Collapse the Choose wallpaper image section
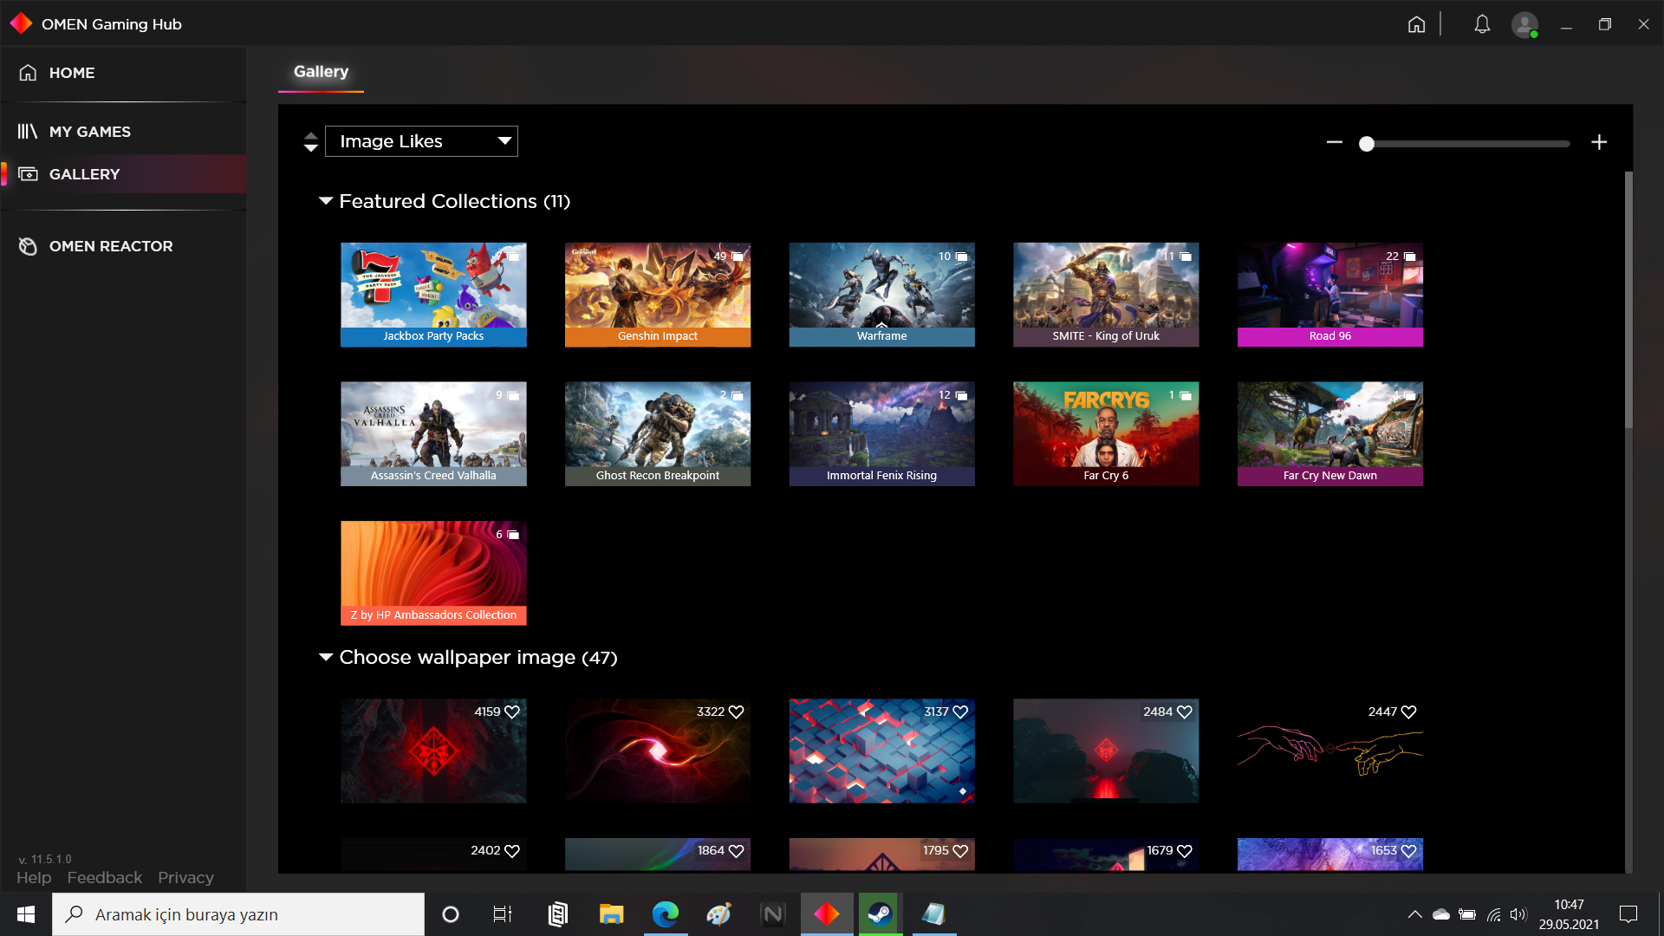 click(326, 657)
